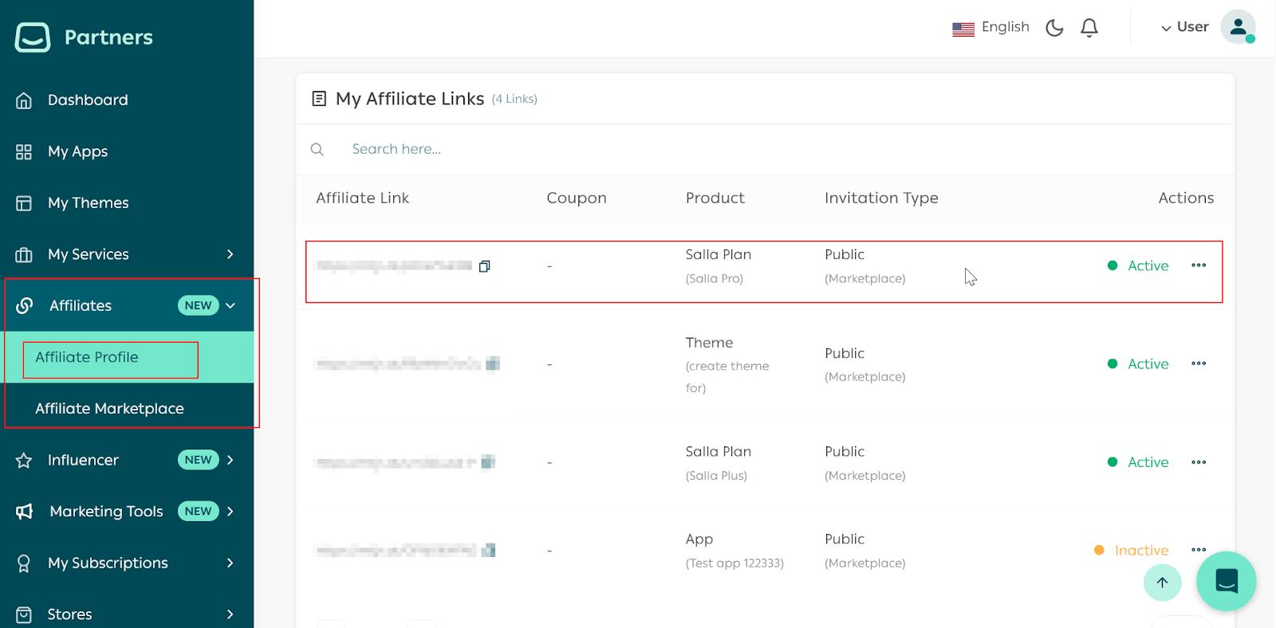Click the scroll-to-top arrow button
The width and height of the screenshot is (1276, 628).
pyautogui.click(x=1162, y=583)
